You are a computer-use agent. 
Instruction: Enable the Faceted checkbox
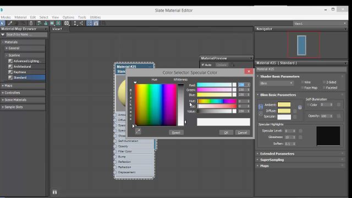[x=324, y=88]
